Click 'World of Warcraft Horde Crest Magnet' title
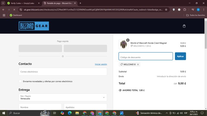The height and width of the screenshot is (116, 207). pyautogui.click(x=148, y=43)
